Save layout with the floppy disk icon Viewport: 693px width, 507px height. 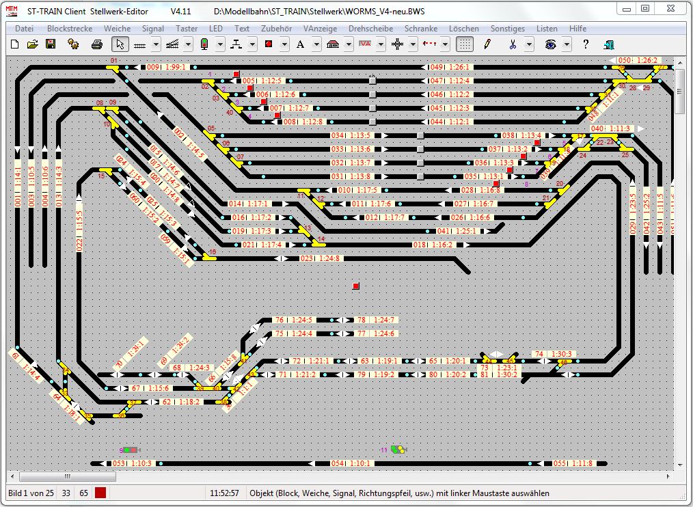coord(50,44)
